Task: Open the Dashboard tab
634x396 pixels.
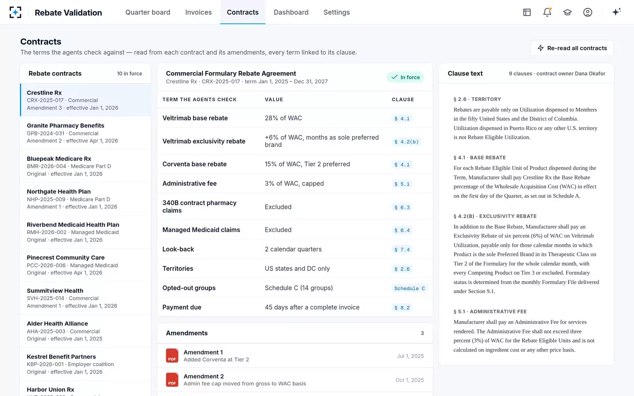Action: point(291,12)
